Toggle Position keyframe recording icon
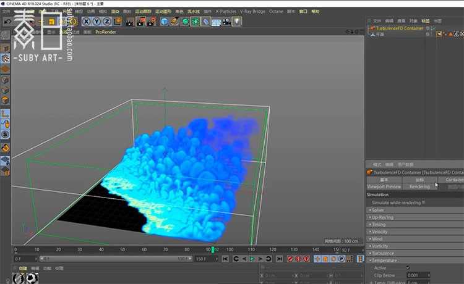Screen dimensions: 464x284 [x=317, y=259]
